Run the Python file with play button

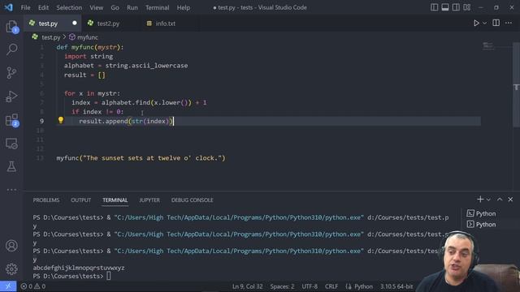pyautogui.click(x=476, y=24)
